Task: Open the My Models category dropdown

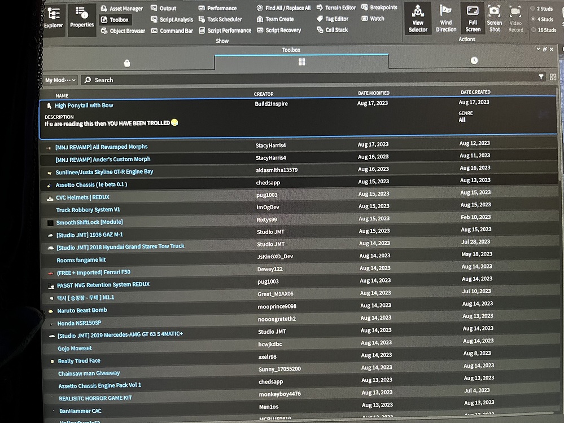Action: 60,80
